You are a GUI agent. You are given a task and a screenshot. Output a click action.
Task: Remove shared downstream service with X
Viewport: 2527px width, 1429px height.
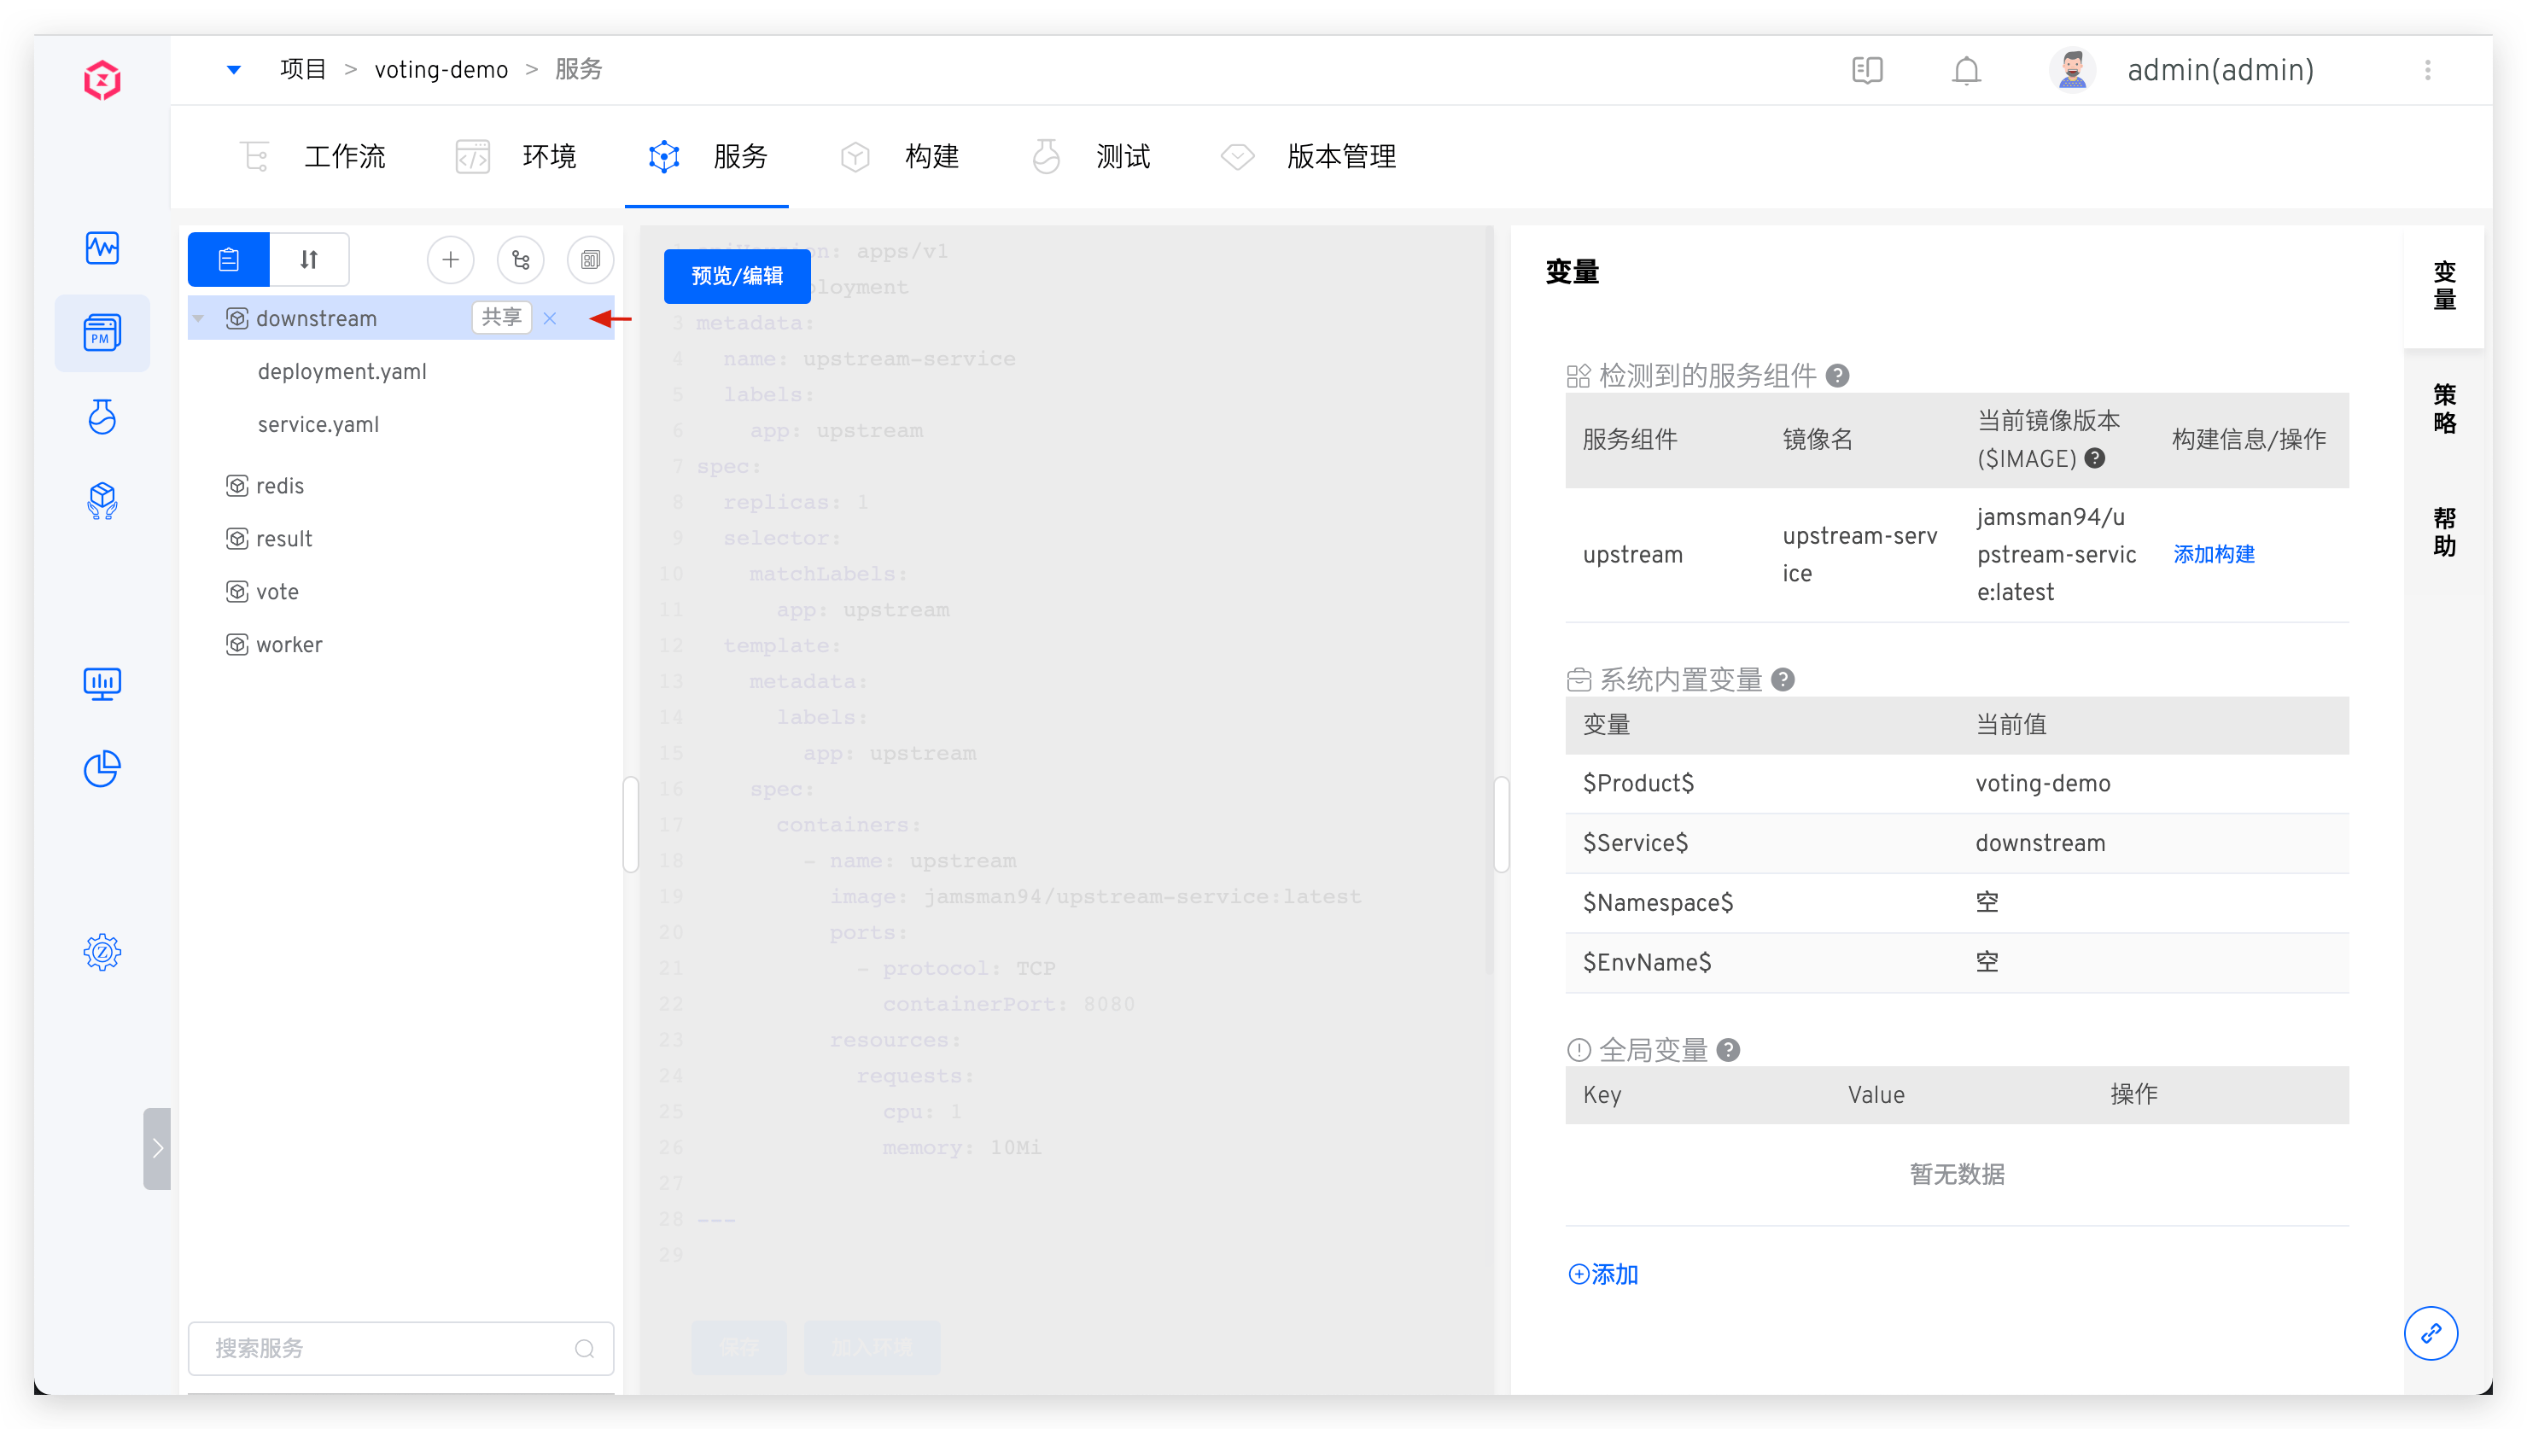(x=550, y=318)
